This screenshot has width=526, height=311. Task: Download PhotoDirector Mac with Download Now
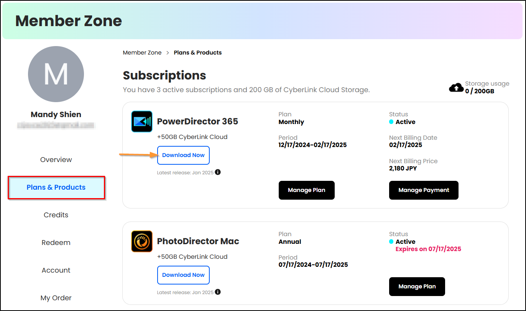pos(183,275)
